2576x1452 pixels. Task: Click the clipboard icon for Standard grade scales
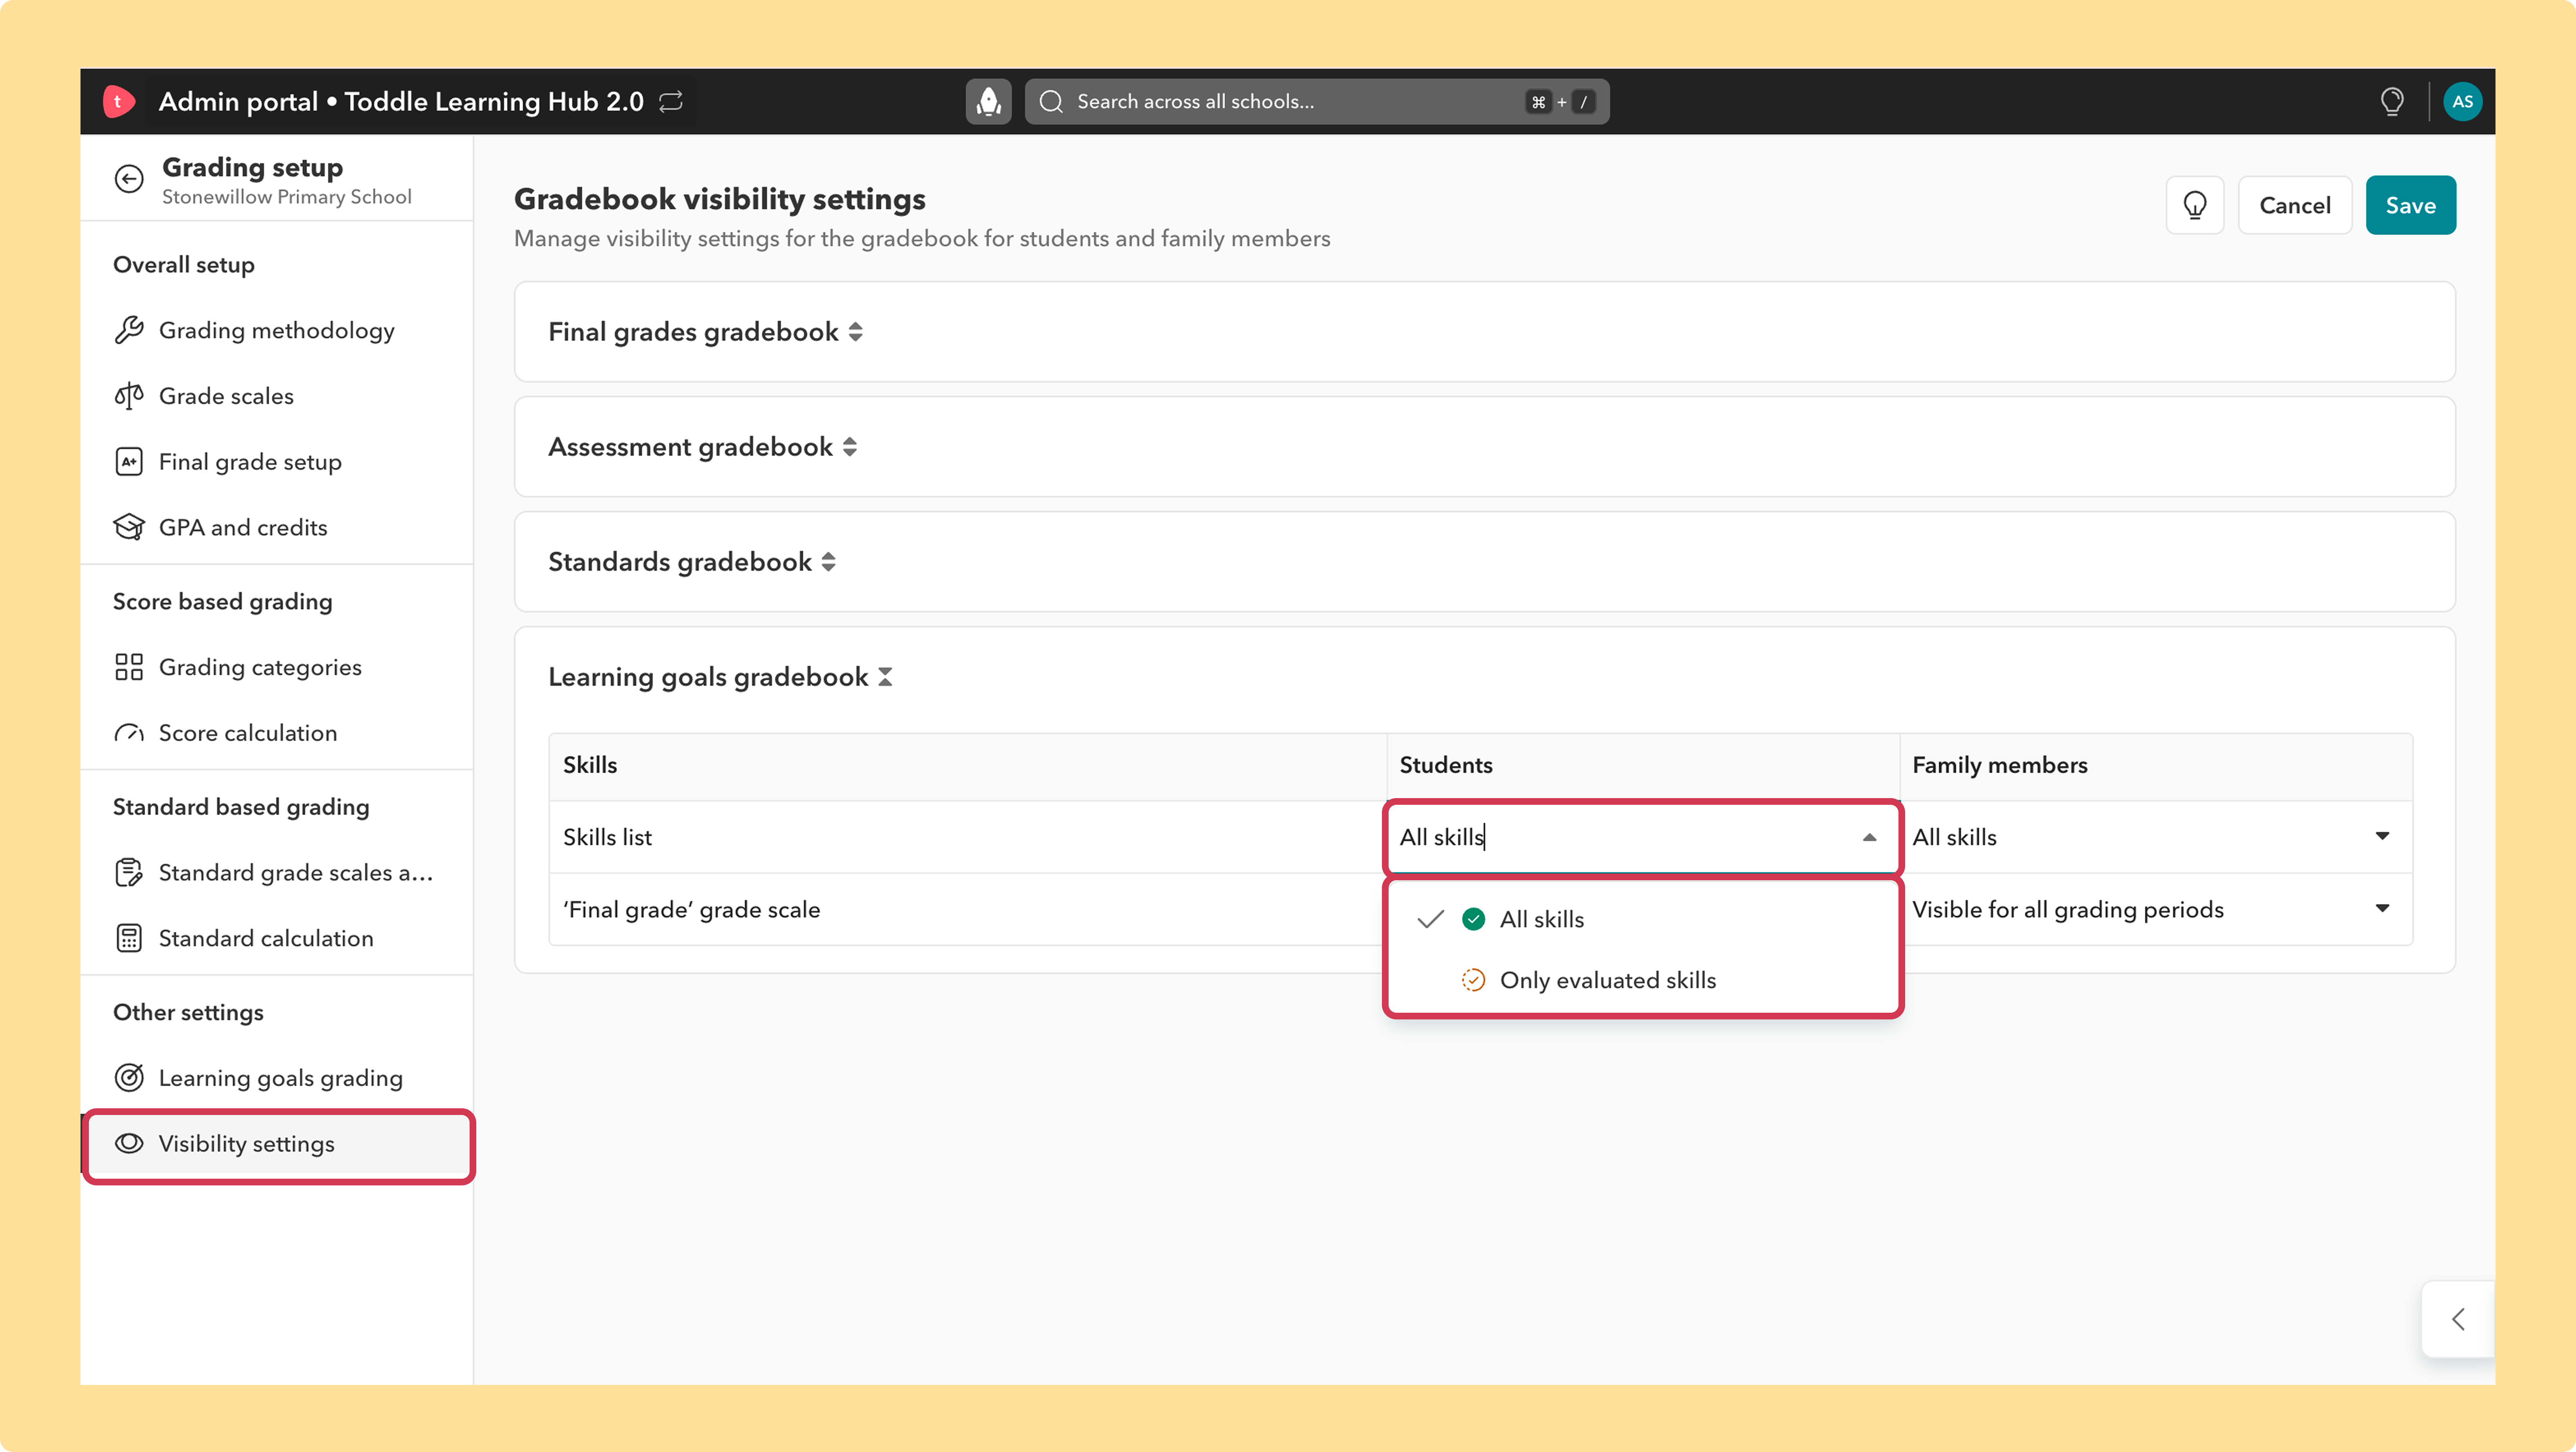pos(129,873)
